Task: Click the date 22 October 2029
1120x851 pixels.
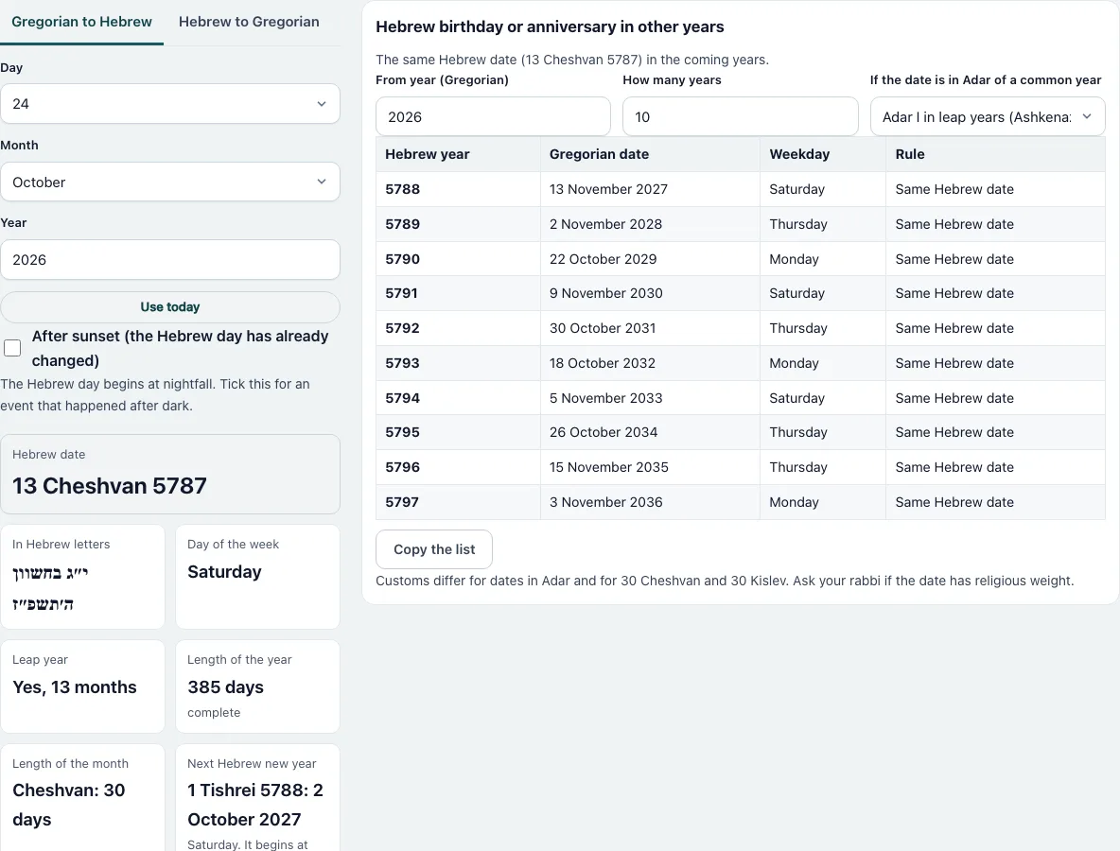Action: click(603, 259)
